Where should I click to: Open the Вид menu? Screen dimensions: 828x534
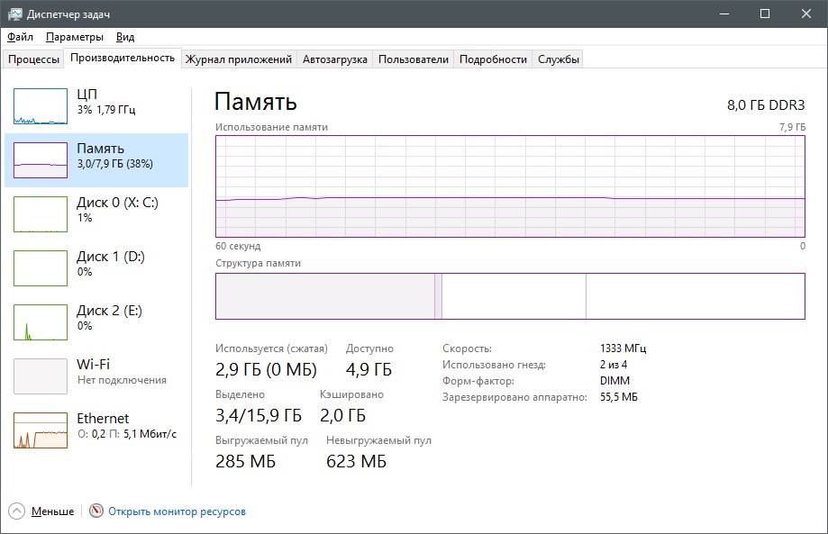tap(125, 37)
